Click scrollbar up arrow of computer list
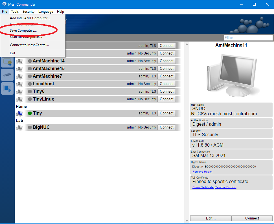Viewport: 274px width, 224px height. pyautogui.click(x=187, y=44)
